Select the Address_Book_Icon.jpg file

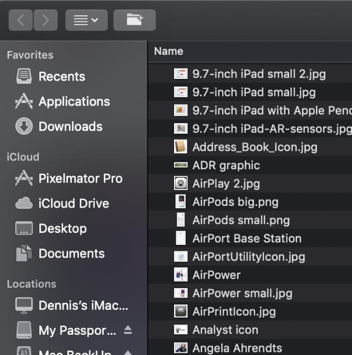click(255, 147)
